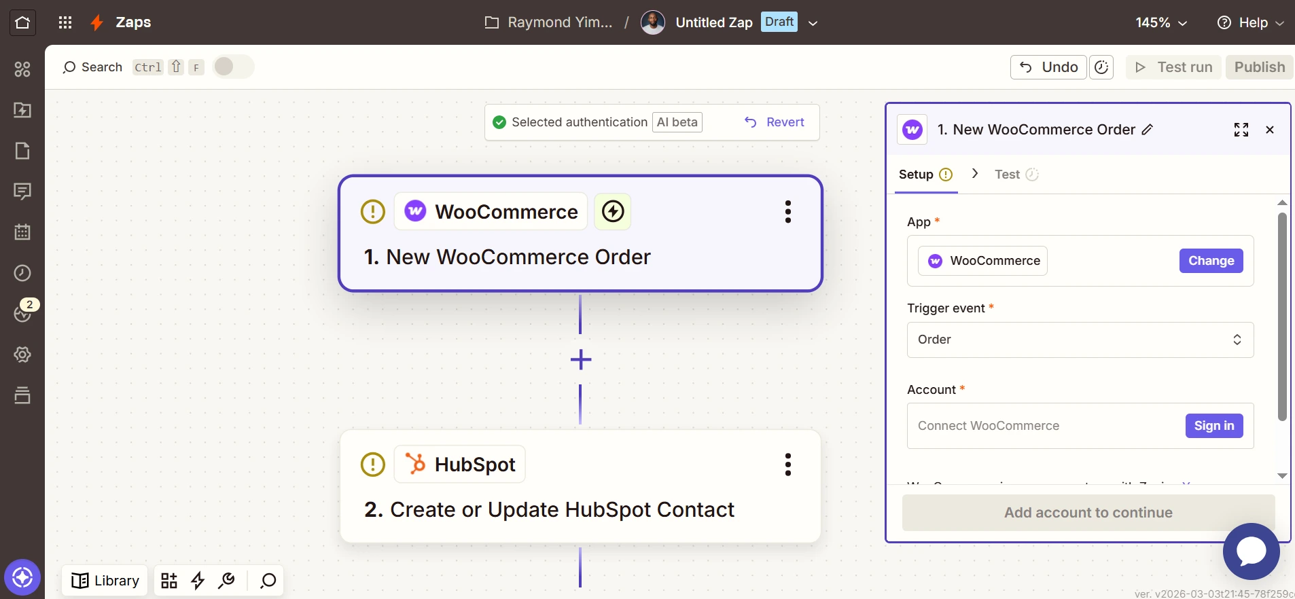Revert the selected authentication
The height and width of the screenshot is (599, 1295).
tap(775, 122)
